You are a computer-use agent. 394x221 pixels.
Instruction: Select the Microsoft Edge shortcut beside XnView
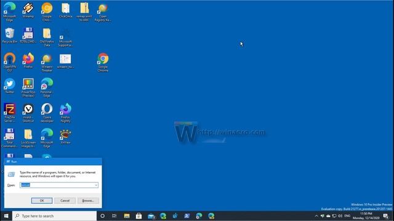pyautogui.click(x=47, y=138)
